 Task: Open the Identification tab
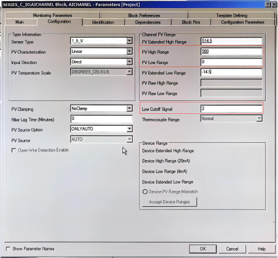coord(103,22)
